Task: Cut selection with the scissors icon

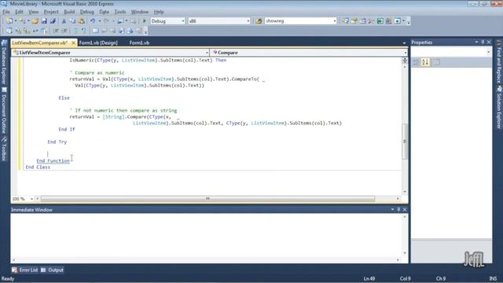Action: (x=64, y=21)
